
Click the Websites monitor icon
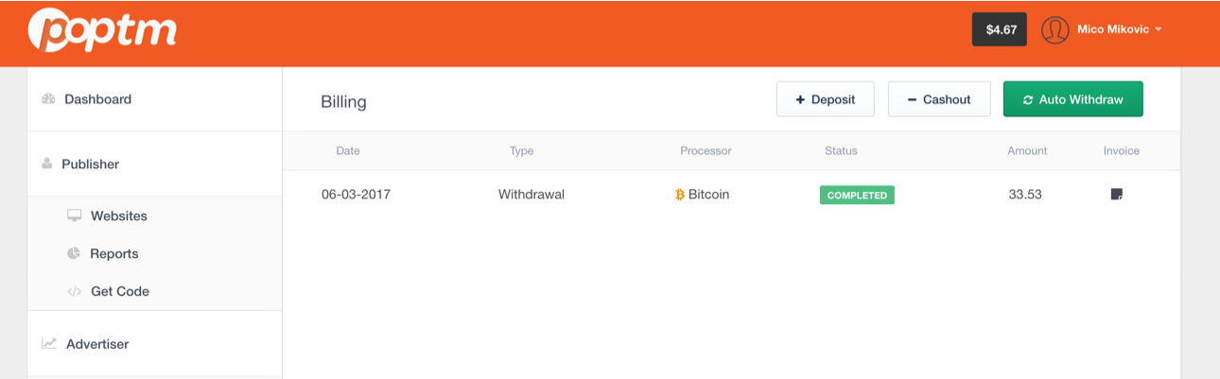tap(74, 215)
